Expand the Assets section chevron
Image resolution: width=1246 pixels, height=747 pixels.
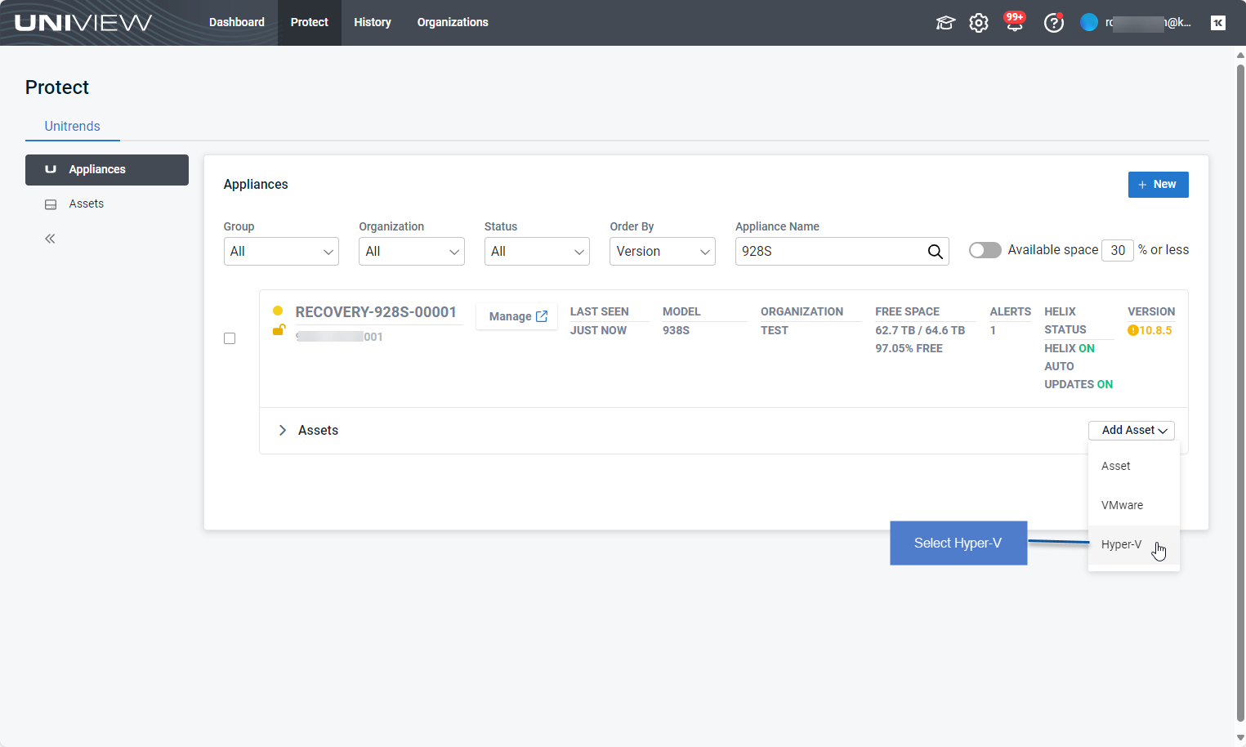click(x=283, y=430)
